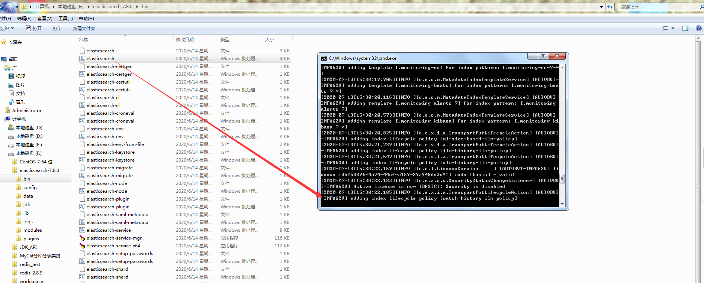Screen dimensions: 704x283
Task: Open the Help (帮助) menu
Action: point(86,18)
